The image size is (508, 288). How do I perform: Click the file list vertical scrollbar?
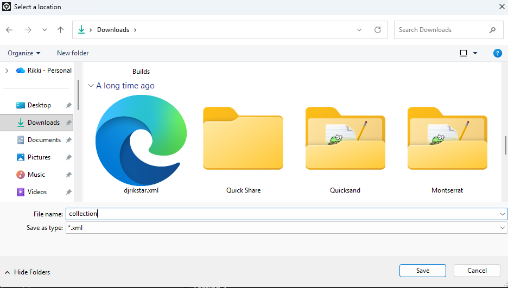(x=505, y=145)
